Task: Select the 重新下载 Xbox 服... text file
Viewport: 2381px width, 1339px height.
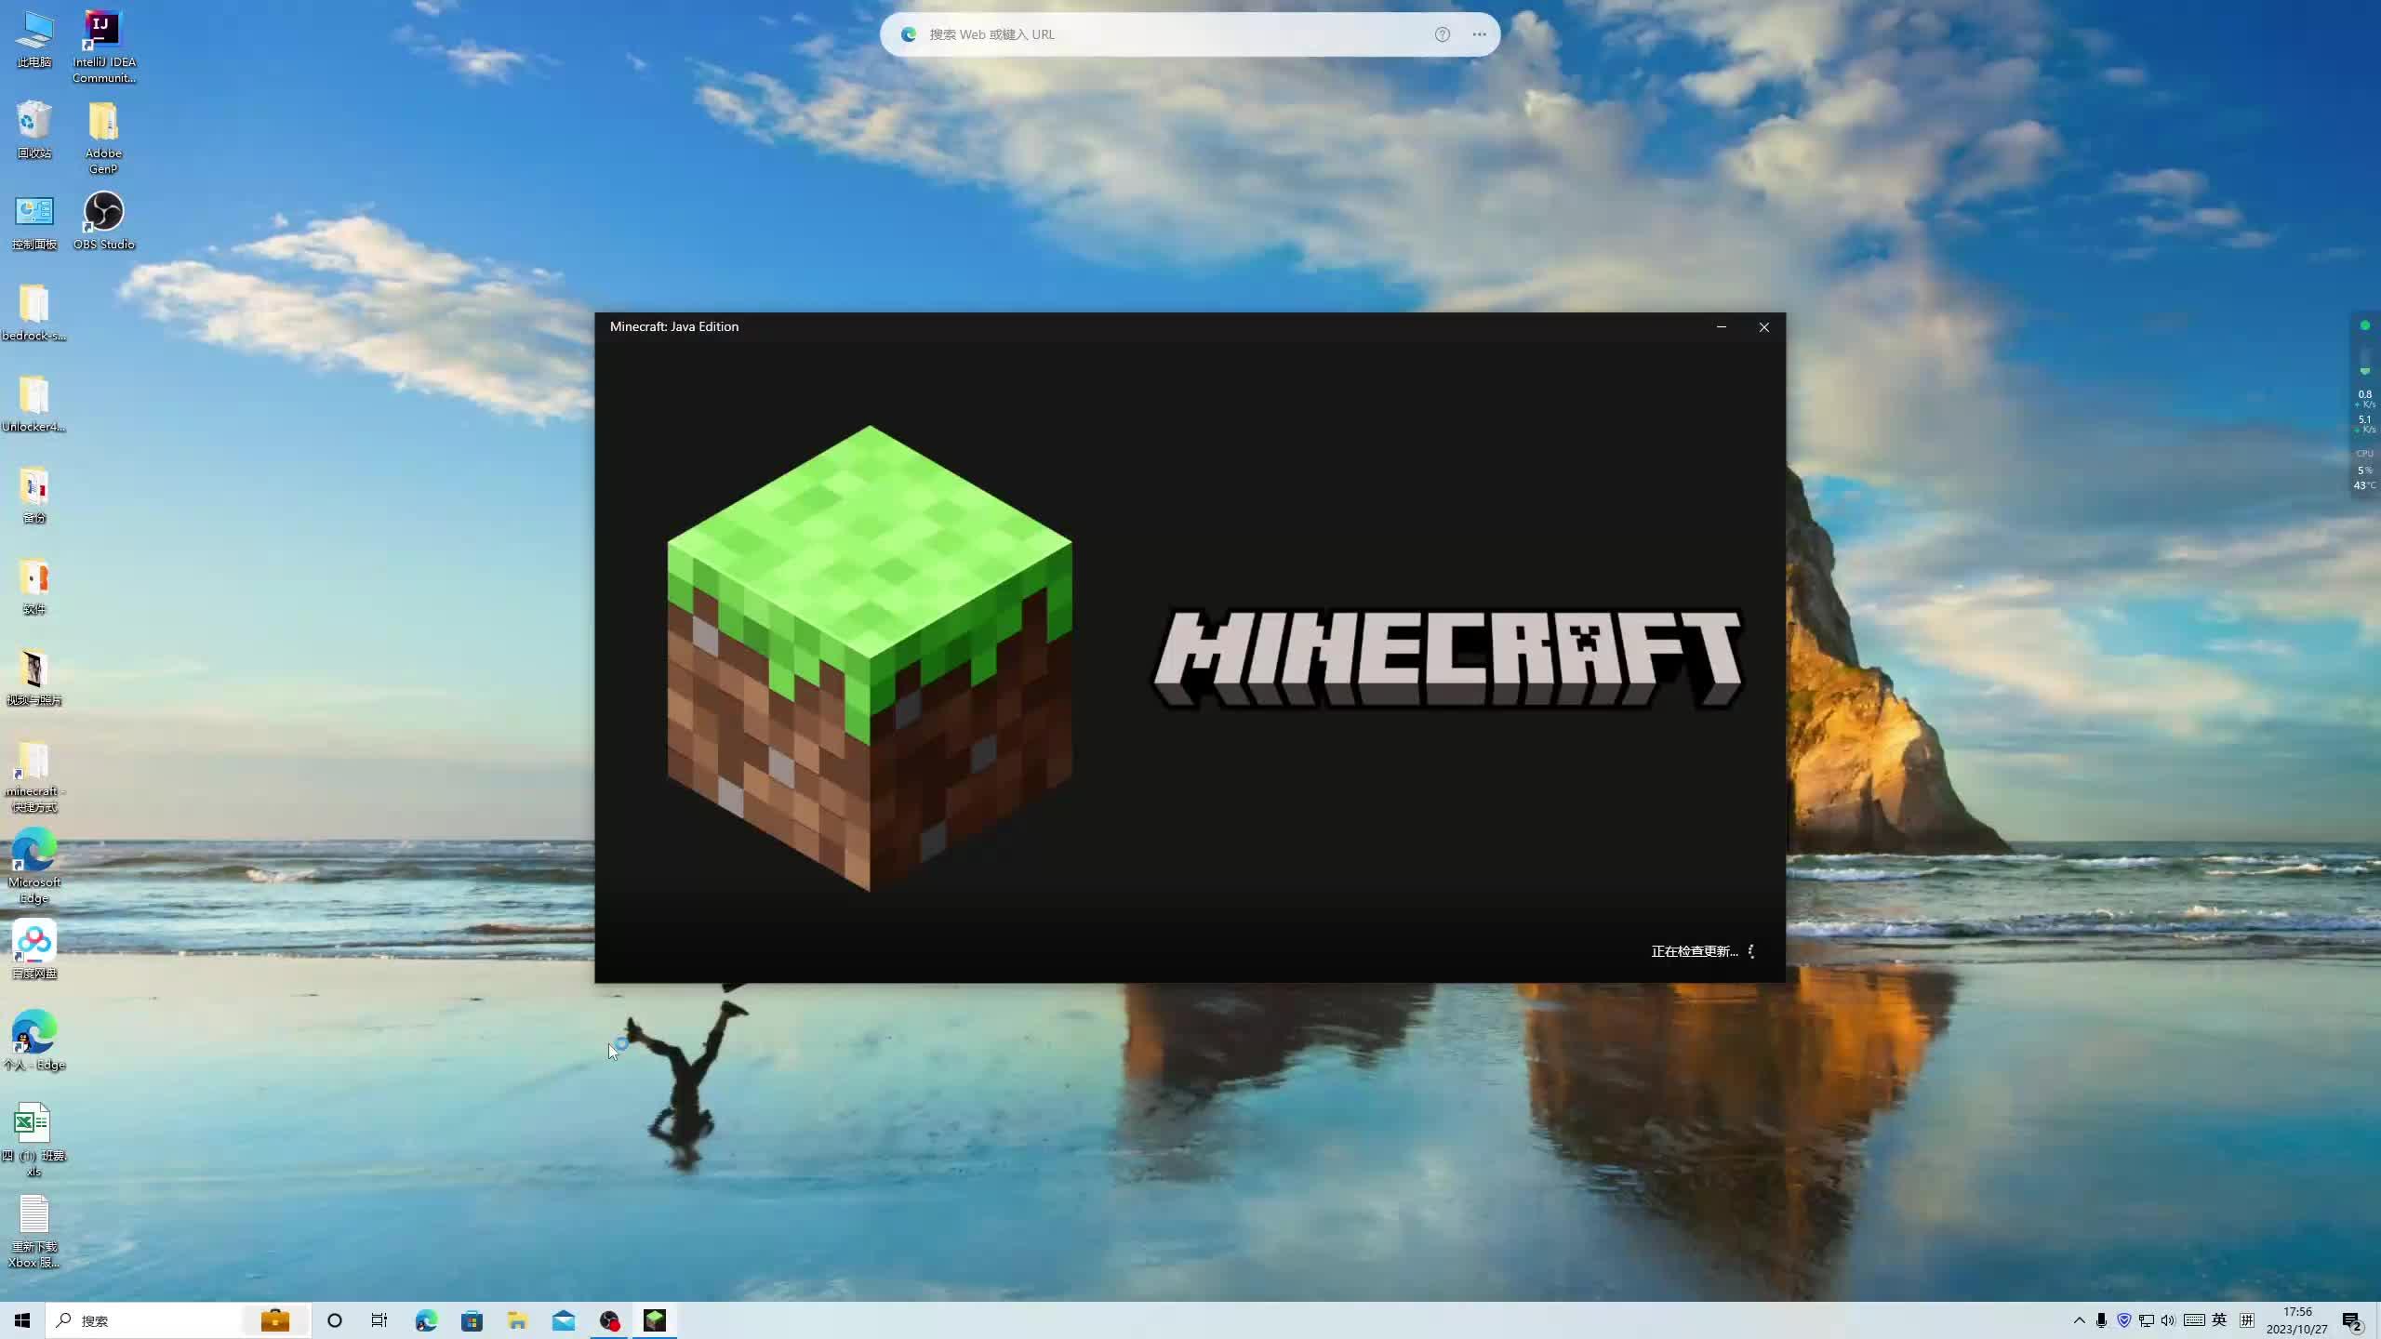Action: 34,1231
